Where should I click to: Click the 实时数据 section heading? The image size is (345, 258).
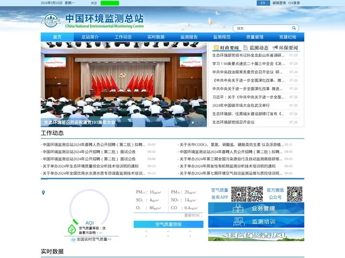[x=52, y=251]
